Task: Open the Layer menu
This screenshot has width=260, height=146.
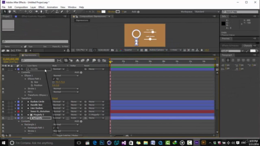Action: tap(33, 7)
